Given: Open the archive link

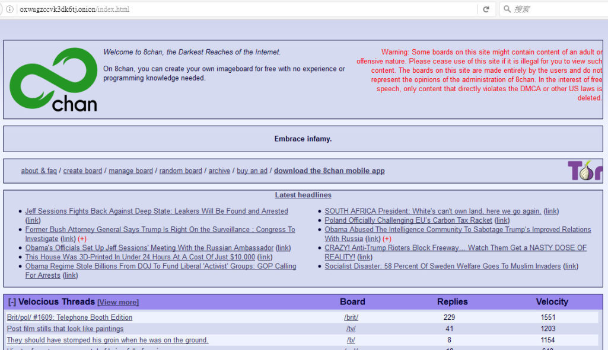Looking at the screenshot, I should (x=219, y=171).
